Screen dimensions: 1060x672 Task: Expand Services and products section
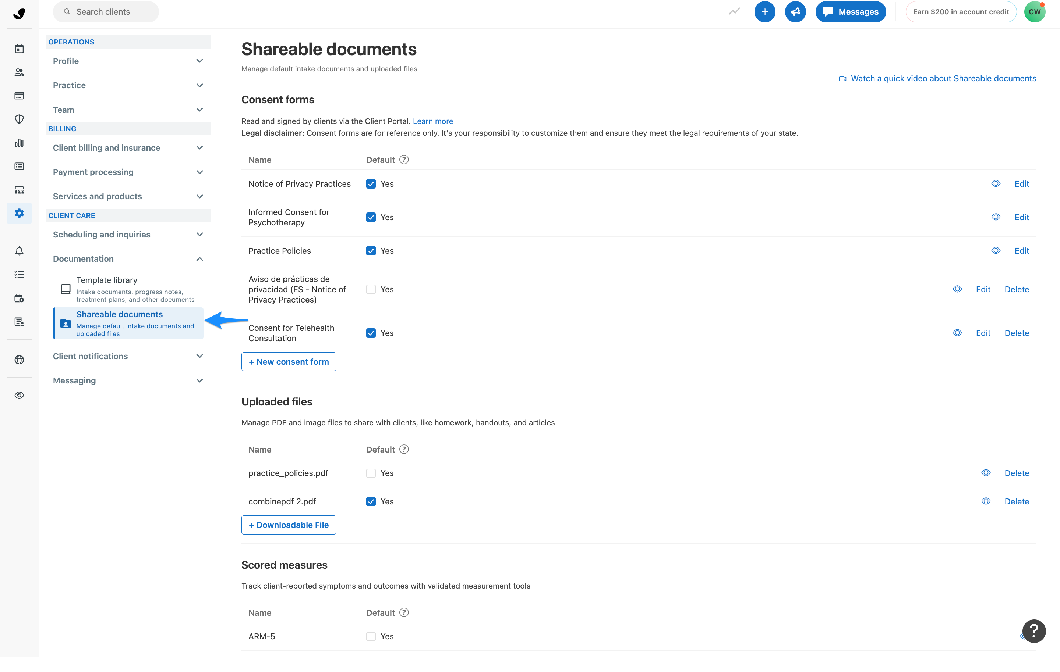coord(128,196)
